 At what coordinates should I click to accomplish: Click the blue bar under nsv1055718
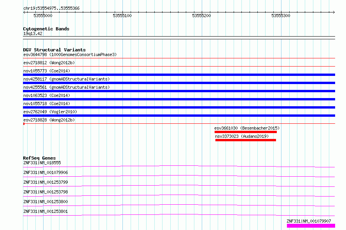(179, 107)
